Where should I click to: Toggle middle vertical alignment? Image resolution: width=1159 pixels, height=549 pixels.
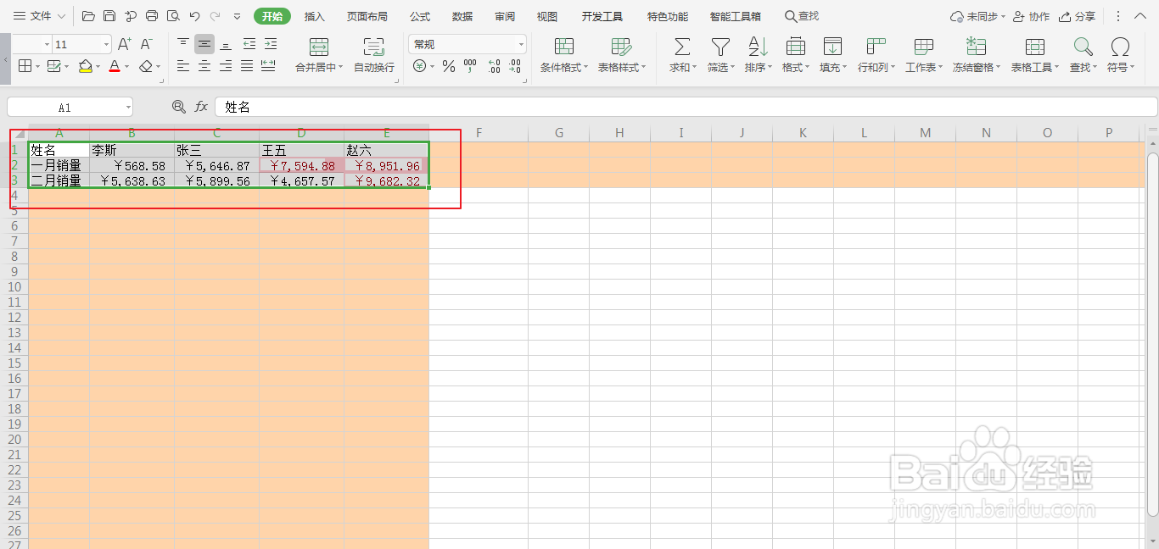[204, 44]
